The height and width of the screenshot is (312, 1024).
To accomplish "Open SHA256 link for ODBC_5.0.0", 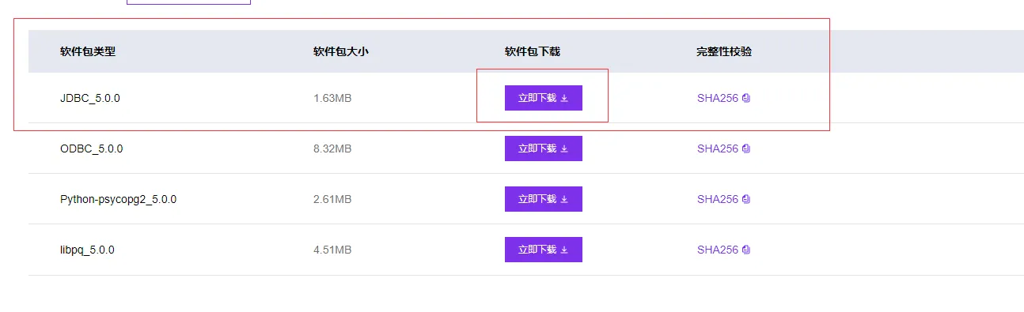I will coord(718,149).
